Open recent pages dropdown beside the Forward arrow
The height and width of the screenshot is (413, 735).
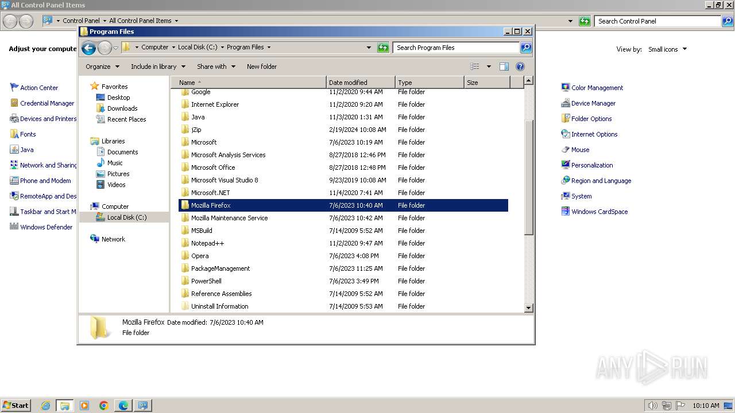click(115, 48)
